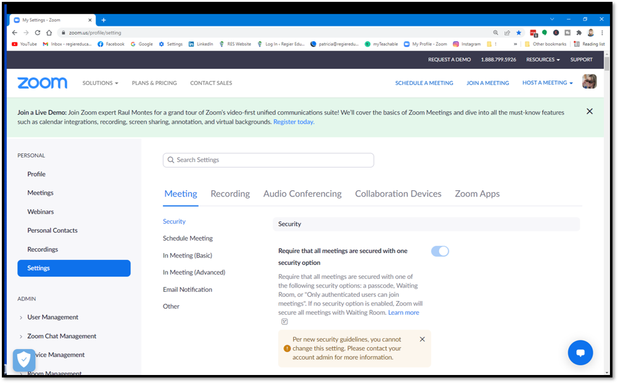618x383 pixels.
Task: Open the Extensions puzzle piece icon
Action: coord(579,33)
